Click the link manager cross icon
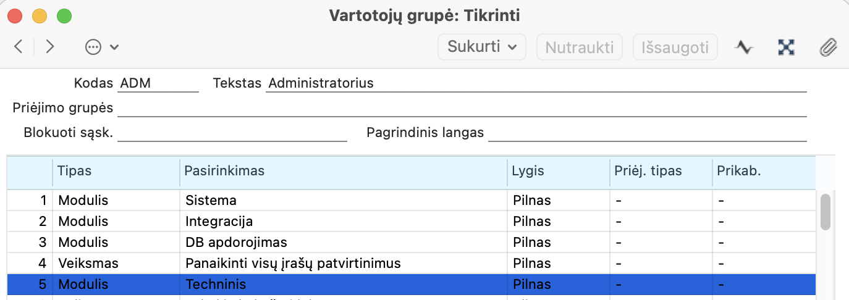849x300 pixels. pos(785,47)
